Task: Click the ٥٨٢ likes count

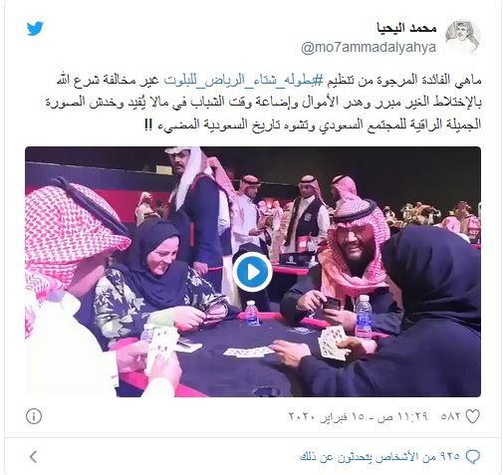Action: [x=450, y=416]
